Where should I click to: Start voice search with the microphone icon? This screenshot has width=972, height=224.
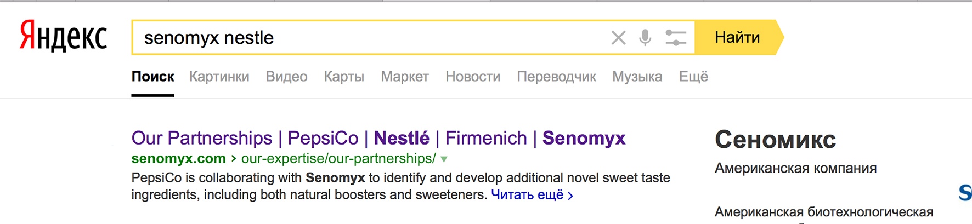click(646, 38)
